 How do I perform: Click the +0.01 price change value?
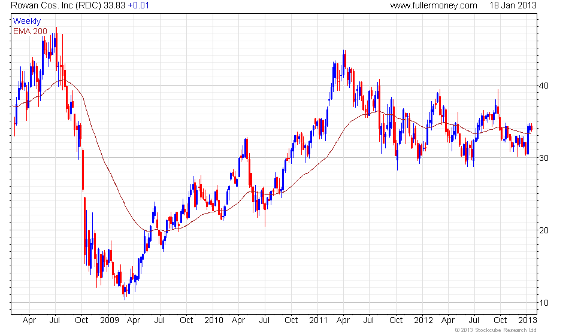138,5
